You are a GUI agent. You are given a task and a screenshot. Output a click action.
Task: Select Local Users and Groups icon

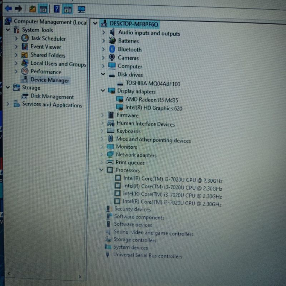(25, 63)
